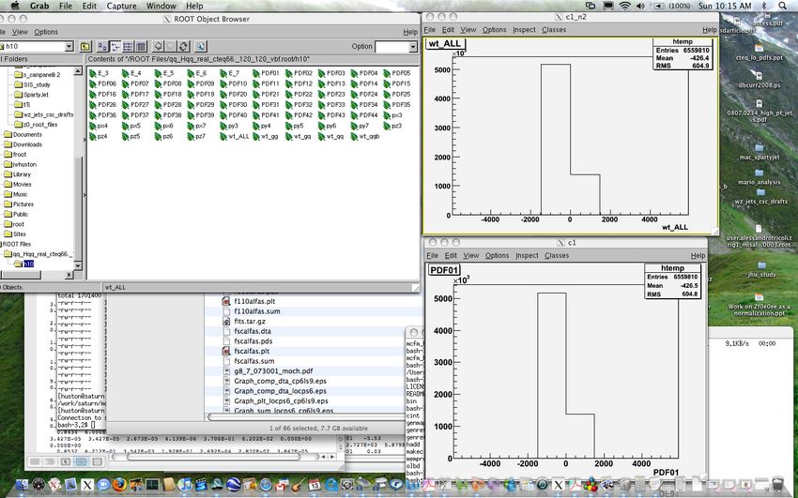Click the wt_ALL title box in c1_n2 canvas
798x498 pixels.
[445, 43]
